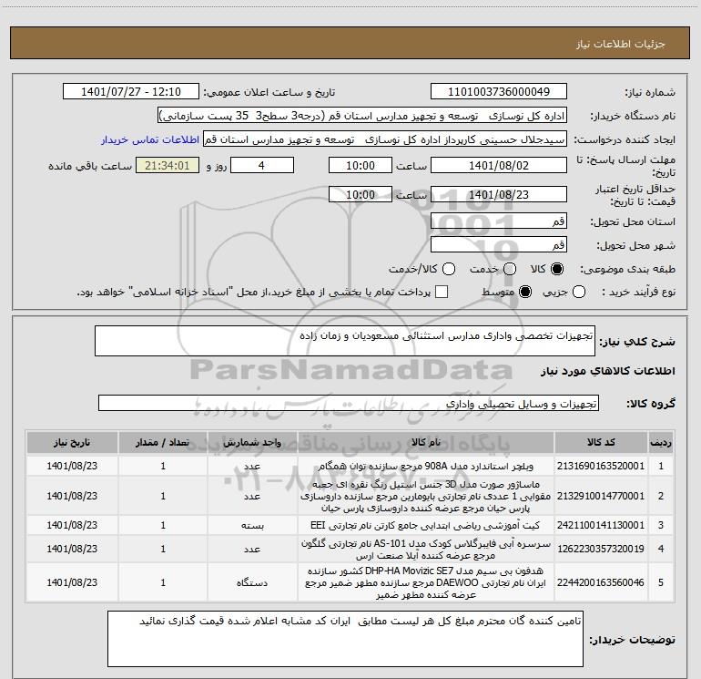The height and width of the screenshot is (679, 701).
Task: Click the ردیف column header
Action: pyautogui.click(x=661, y=442)
